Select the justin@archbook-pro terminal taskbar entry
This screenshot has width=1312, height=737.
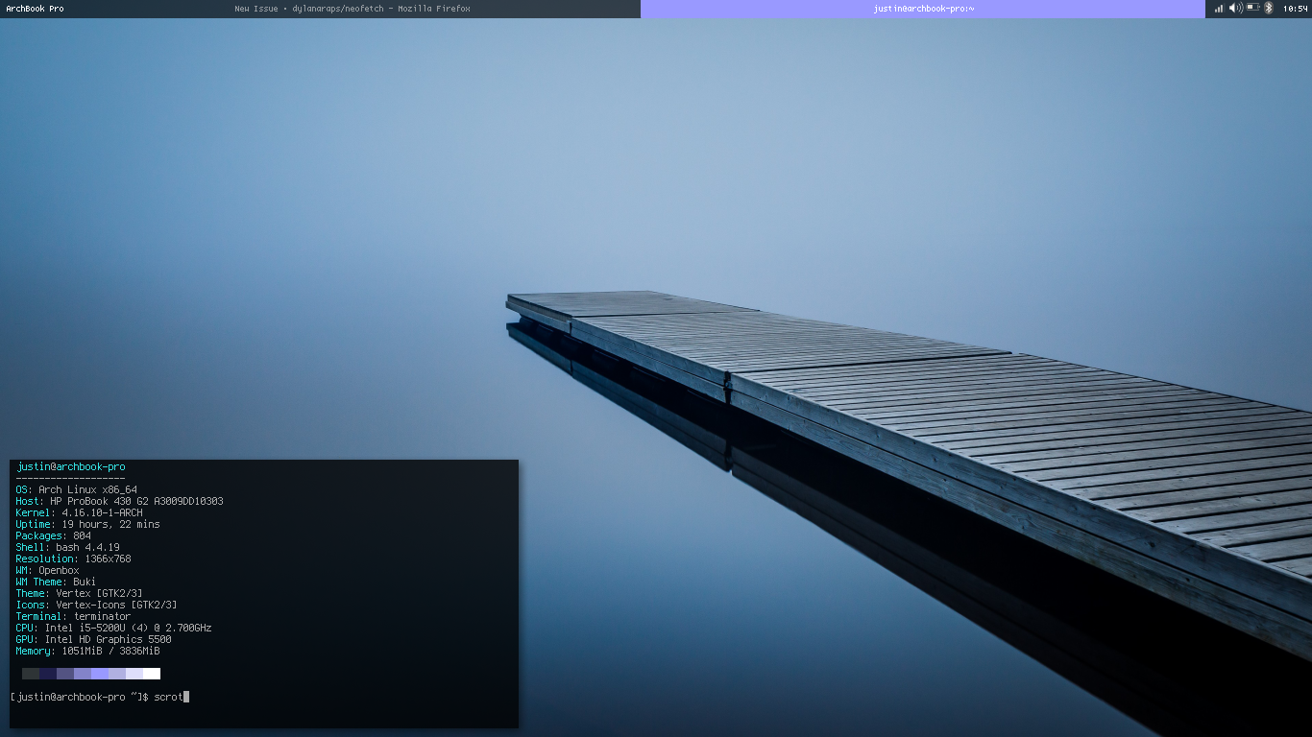925,9
